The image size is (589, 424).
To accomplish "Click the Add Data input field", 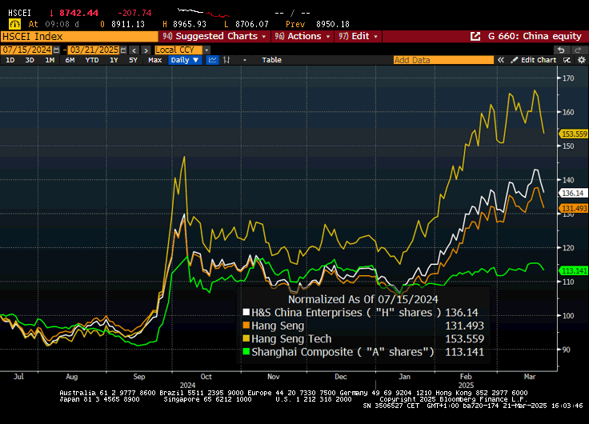I will coord(443,60).
